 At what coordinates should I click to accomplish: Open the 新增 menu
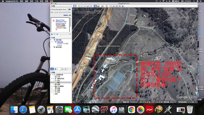point(41,1)
